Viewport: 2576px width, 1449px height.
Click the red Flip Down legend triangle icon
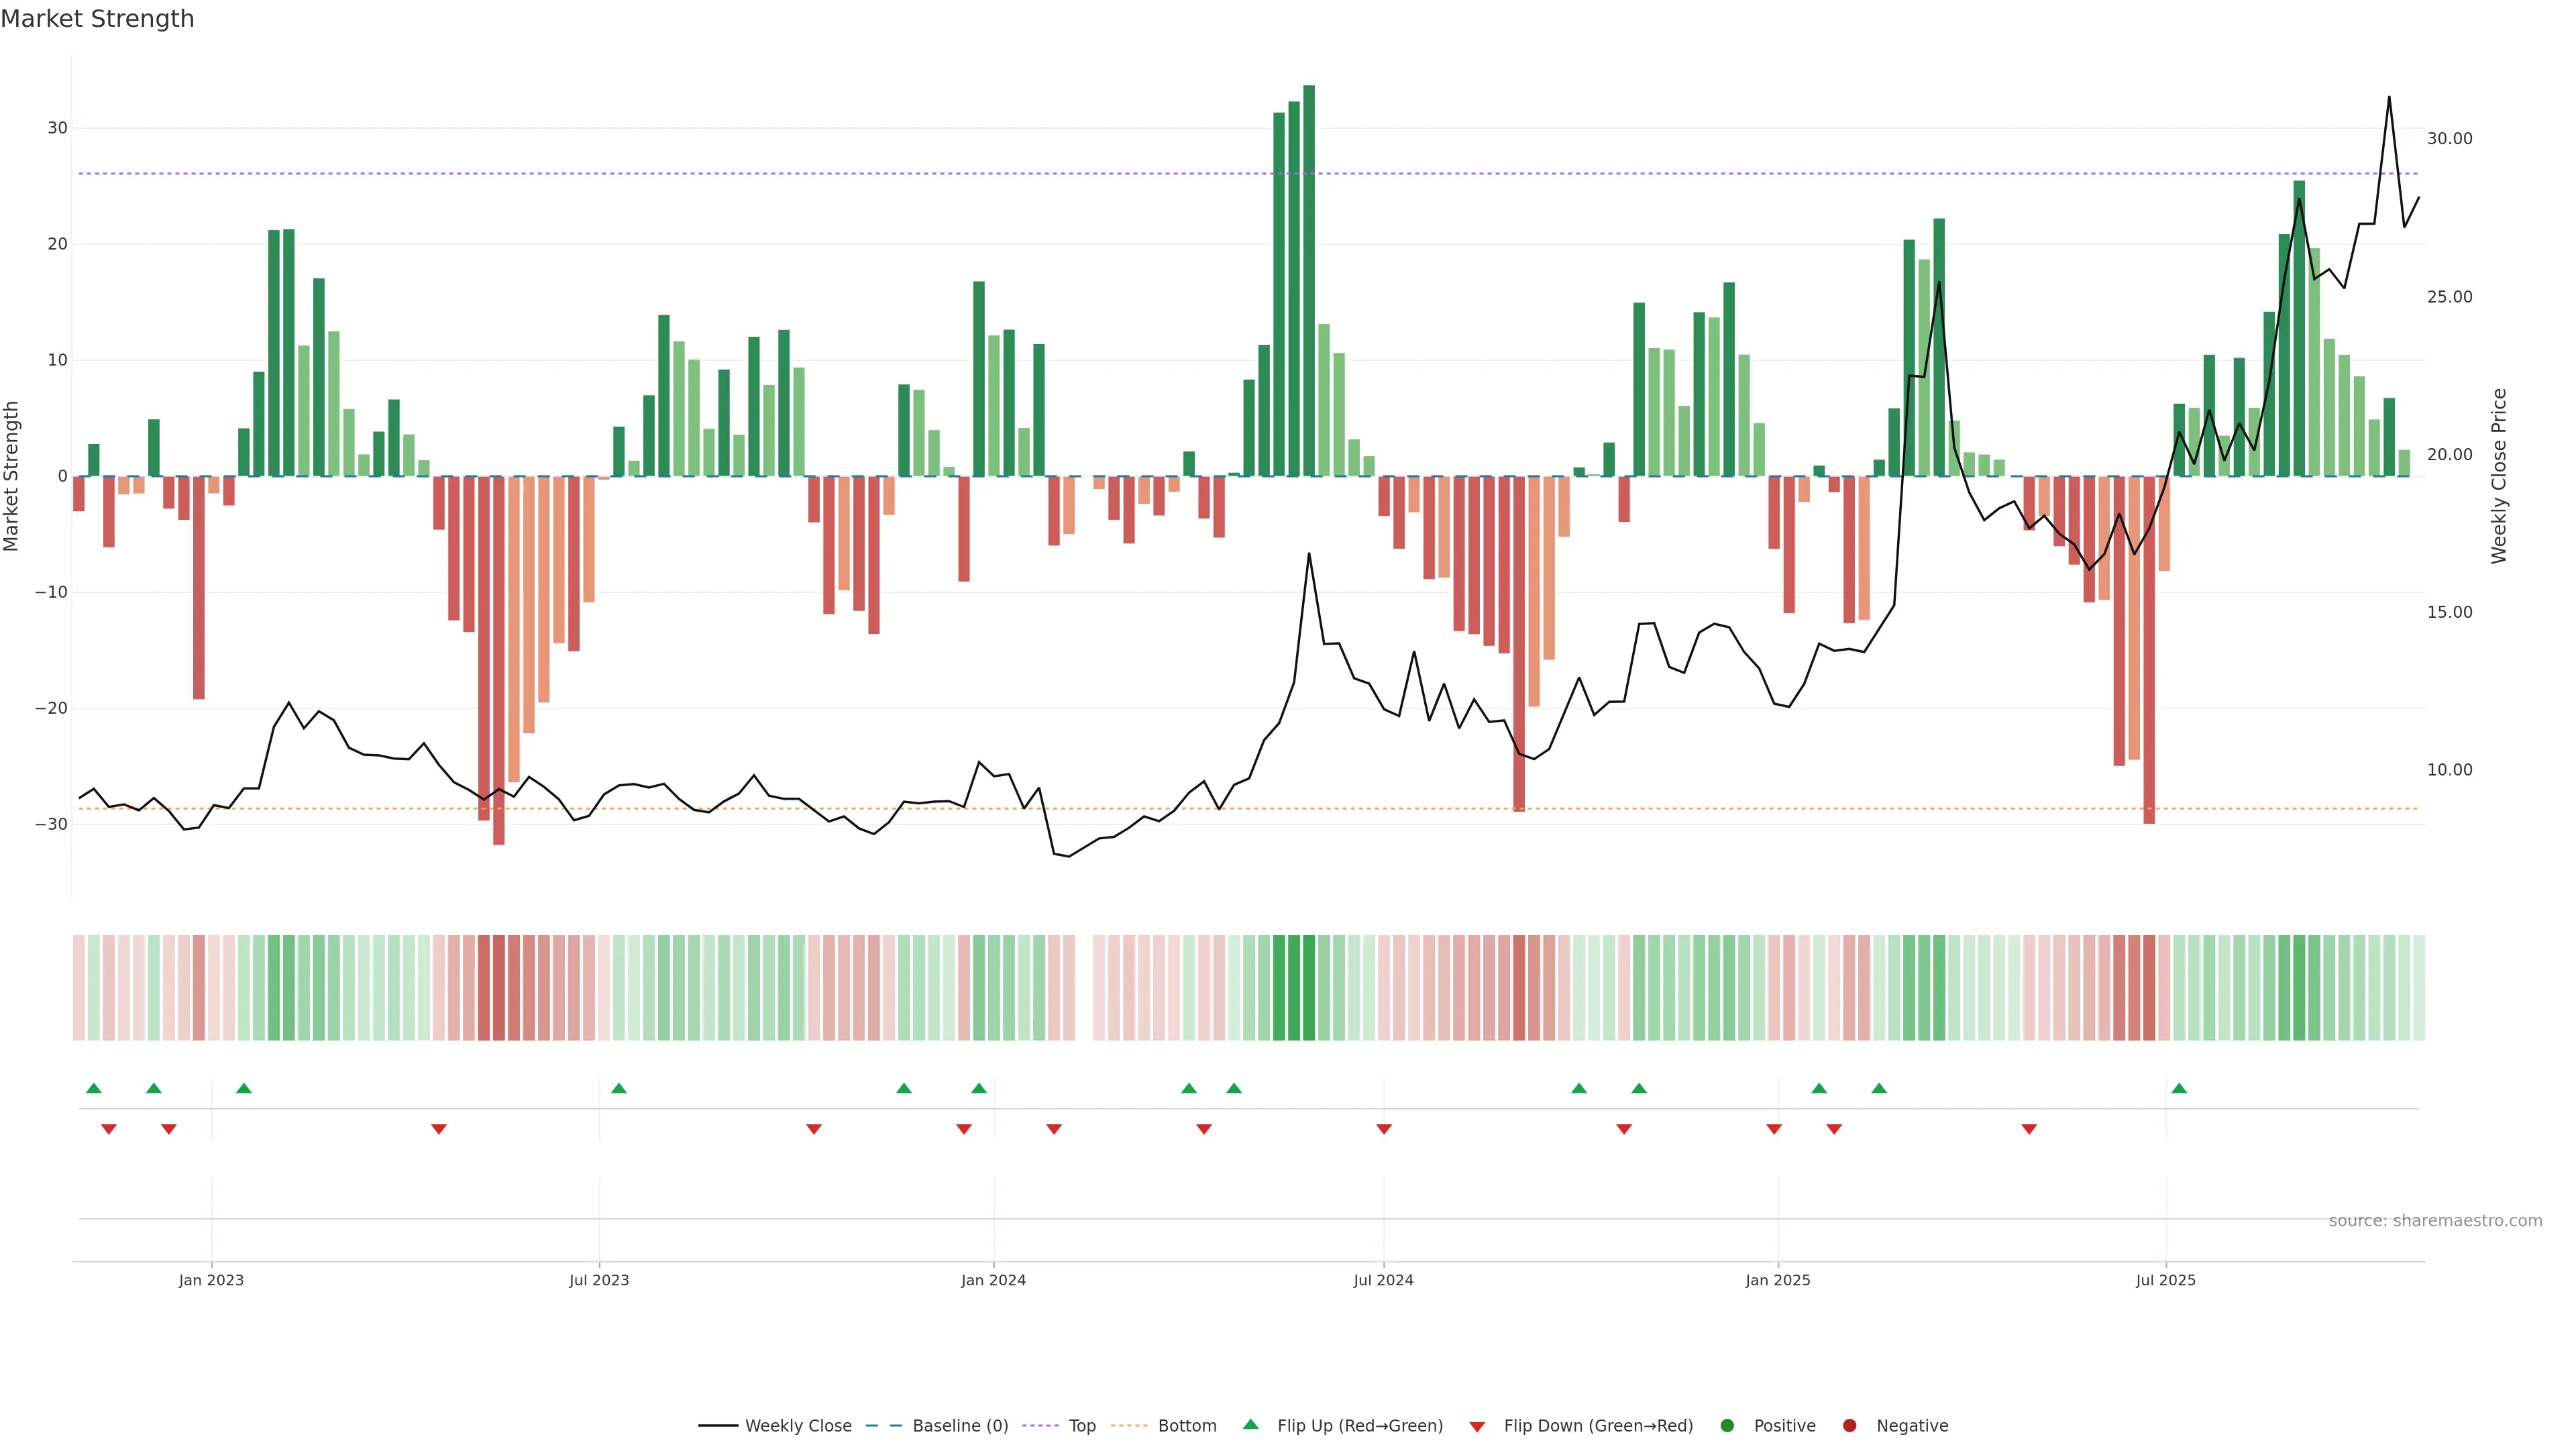pos(1477,1427)
